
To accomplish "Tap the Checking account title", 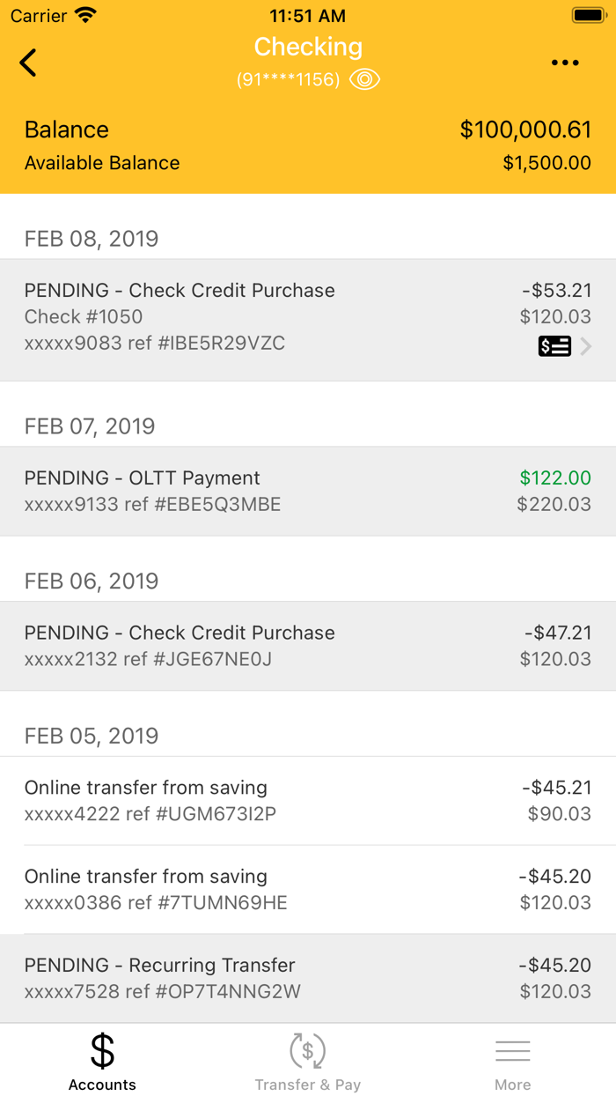I will tap(307, 47).
